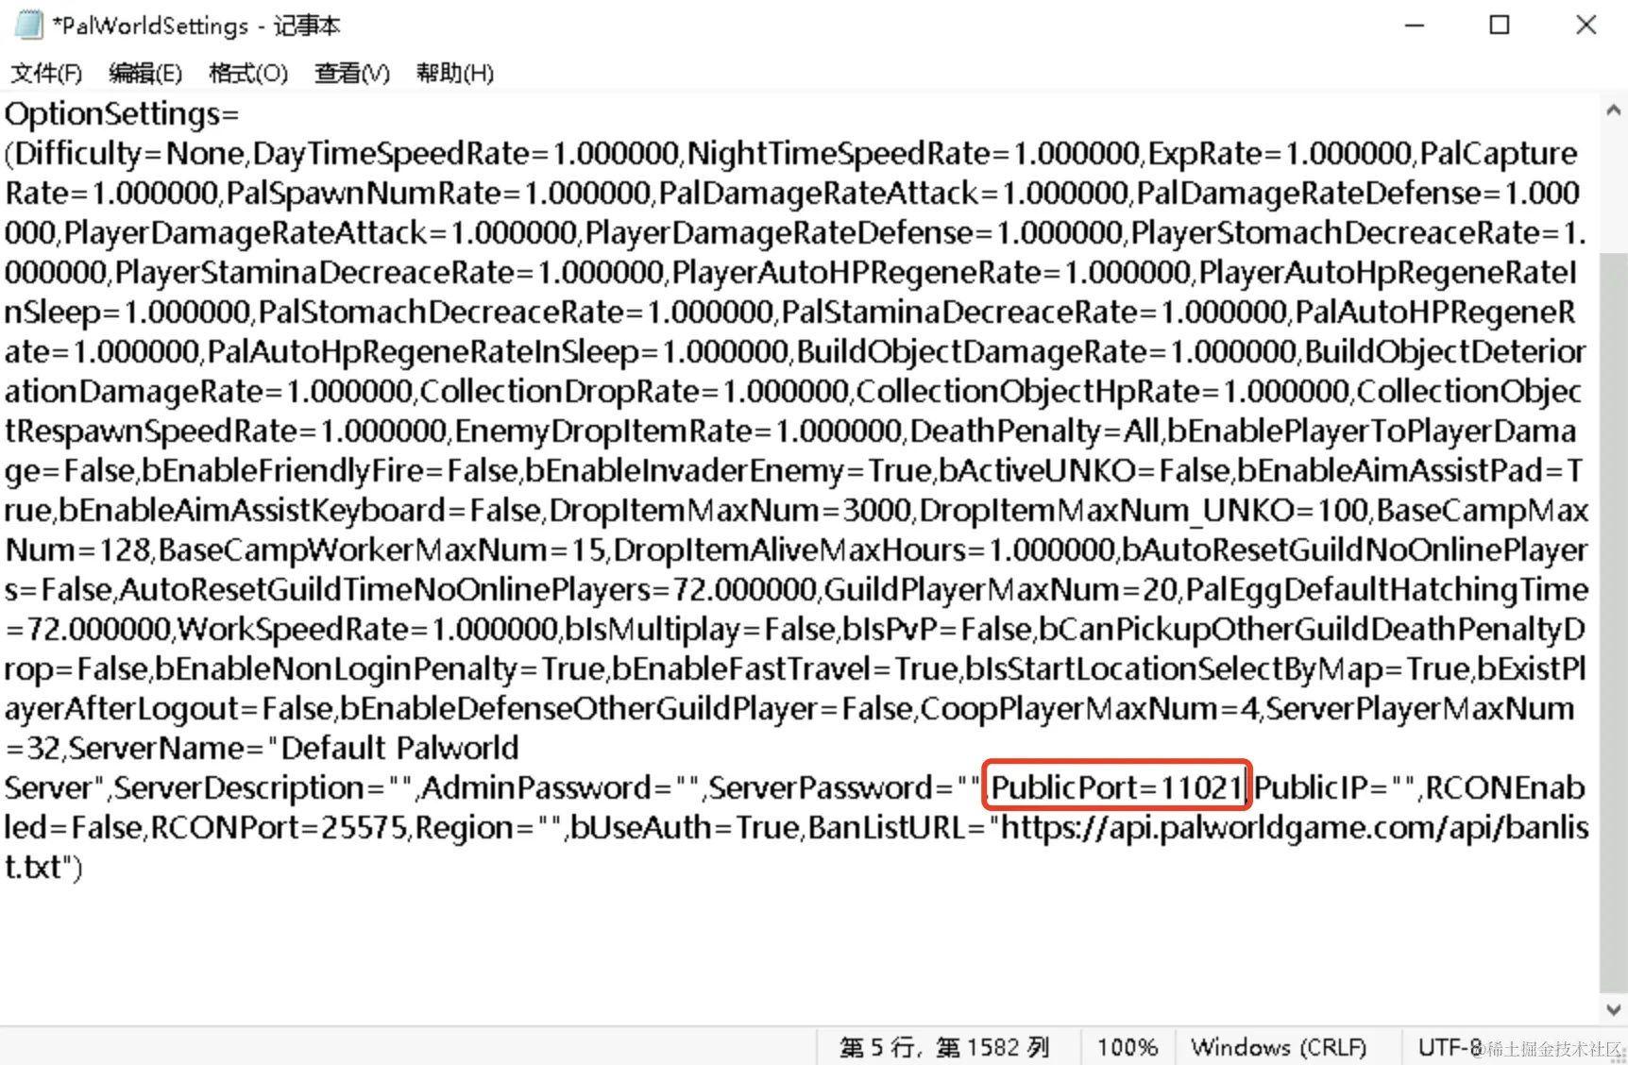Open the 格式(O) menu
This screenshot has height=1065, width=1628.
[x=248, y=73]
